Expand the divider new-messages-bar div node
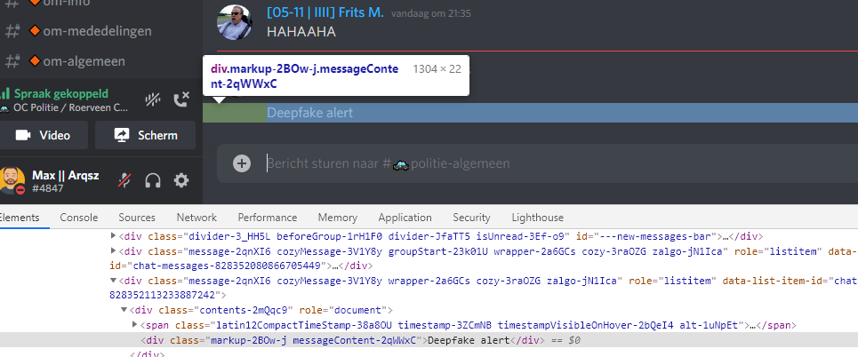The height and width of the screenshot is (357, 858). tap(113, 236)
